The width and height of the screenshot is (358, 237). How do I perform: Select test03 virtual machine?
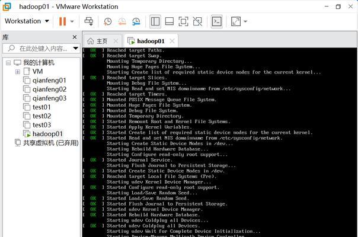coord(41,125)
